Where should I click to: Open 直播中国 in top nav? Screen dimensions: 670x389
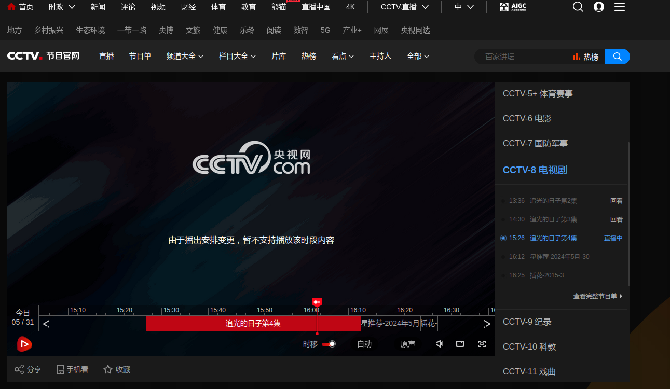tap(316, 7)
